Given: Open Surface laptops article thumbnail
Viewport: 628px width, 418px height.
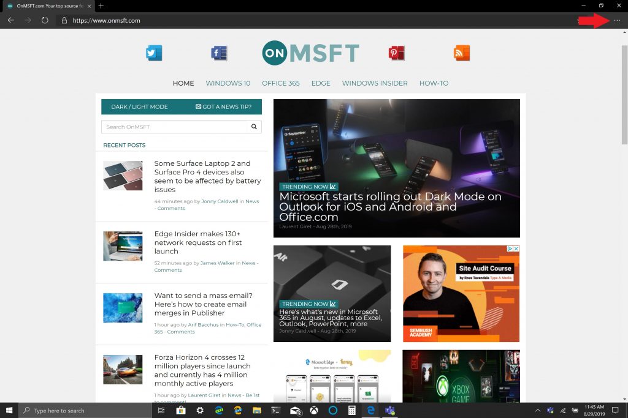Looking at the screenshot, I should tap(123, 176).
